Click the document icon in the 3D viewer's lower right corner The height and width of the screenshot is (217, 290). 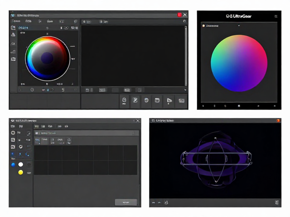tap(277, 203)
